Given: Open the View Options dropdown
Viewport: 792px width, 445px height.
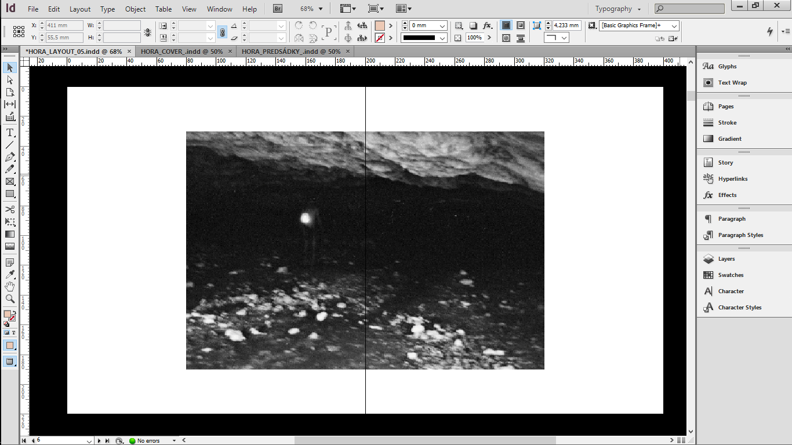Looking at the screenshot, I should pos(347,9).
